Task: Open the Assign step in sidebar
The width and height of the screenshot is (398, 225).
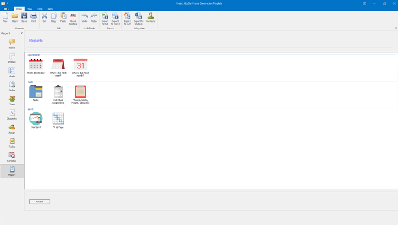Action: 12,129
